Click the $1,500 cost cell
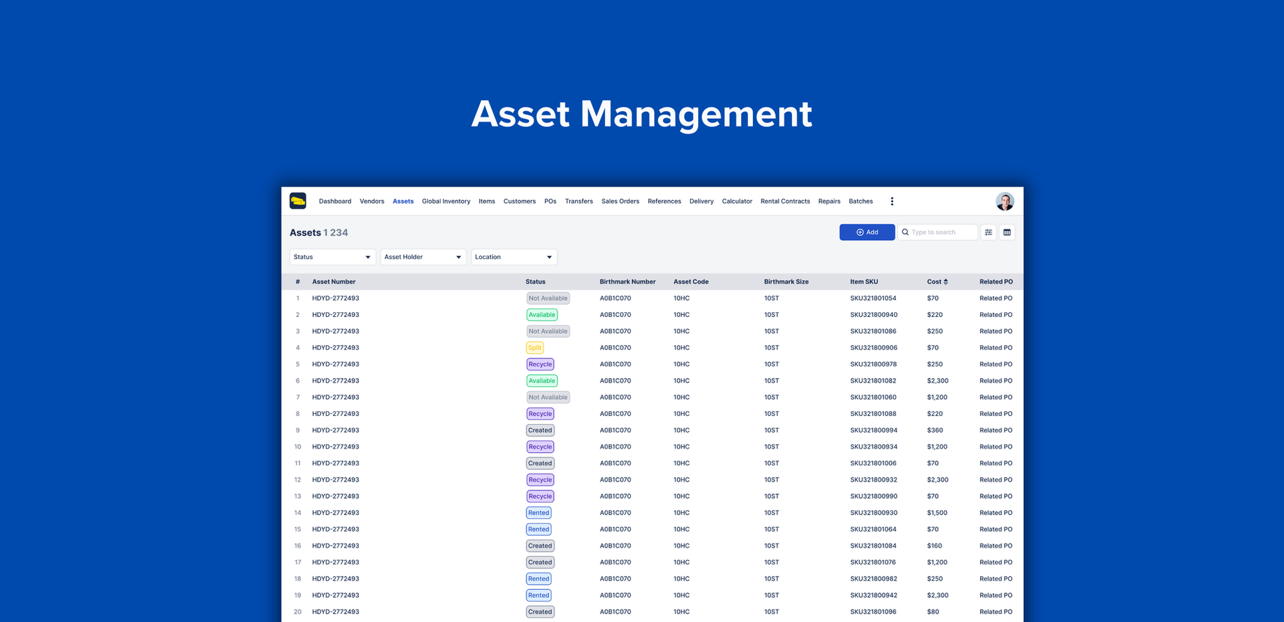This screenshot has width=1284, height=622. pos(937,513)
